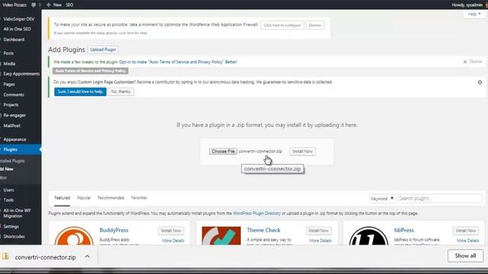
Task: Install the BuddyPress plugin
Action: point(171,231)
